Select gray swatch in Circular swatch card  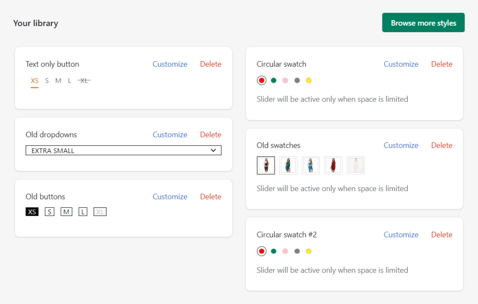tap(297, 80)
